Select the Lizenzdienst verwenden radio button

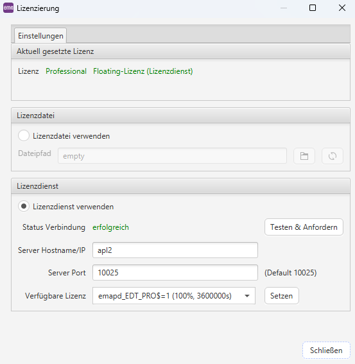pyautogui.click(x=24, y=206)
